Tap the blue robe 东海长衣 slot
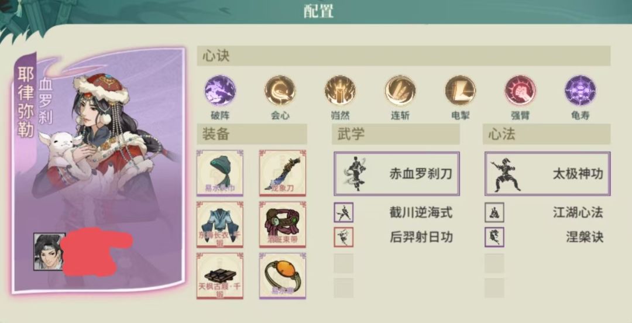This screenshot has height=323, width=632. coord(219,225)
